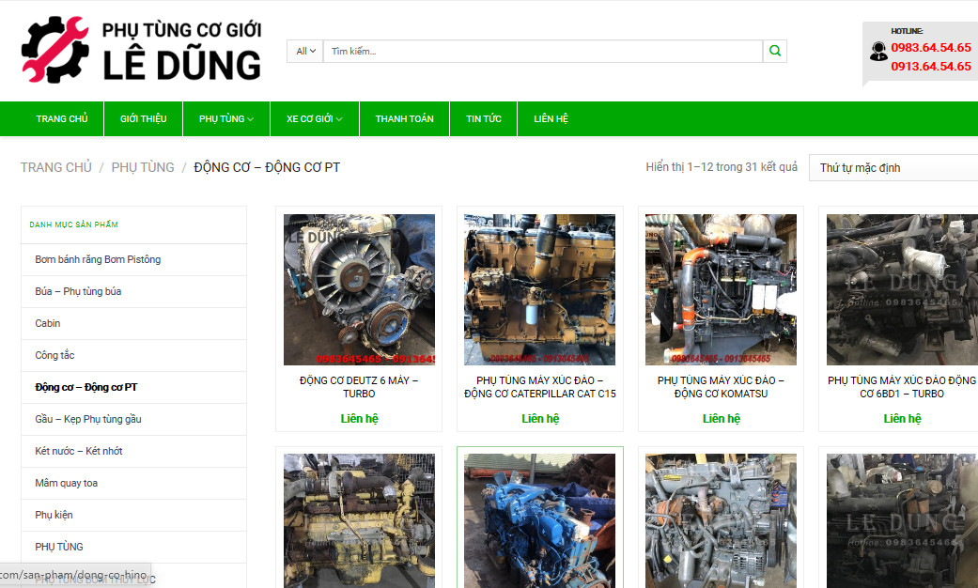Open the THANH TOÁN page
Viewport: 978px width, 588px height.
[x=403, y=118]
